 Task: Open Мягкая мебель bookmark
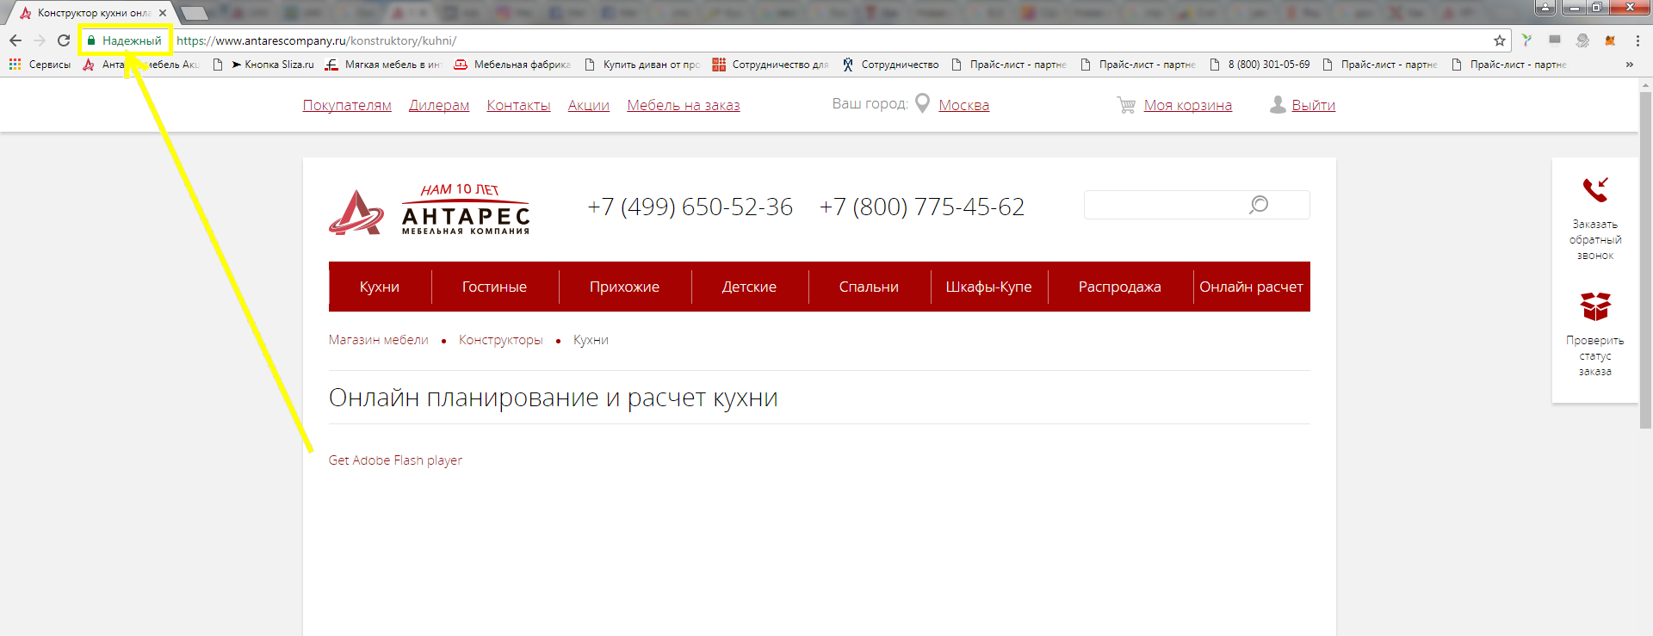[x=383, y=65]
